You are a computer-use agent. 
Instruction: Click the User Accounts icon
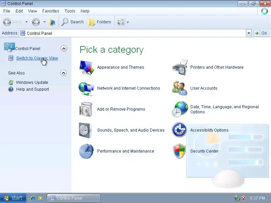point(180,88)
